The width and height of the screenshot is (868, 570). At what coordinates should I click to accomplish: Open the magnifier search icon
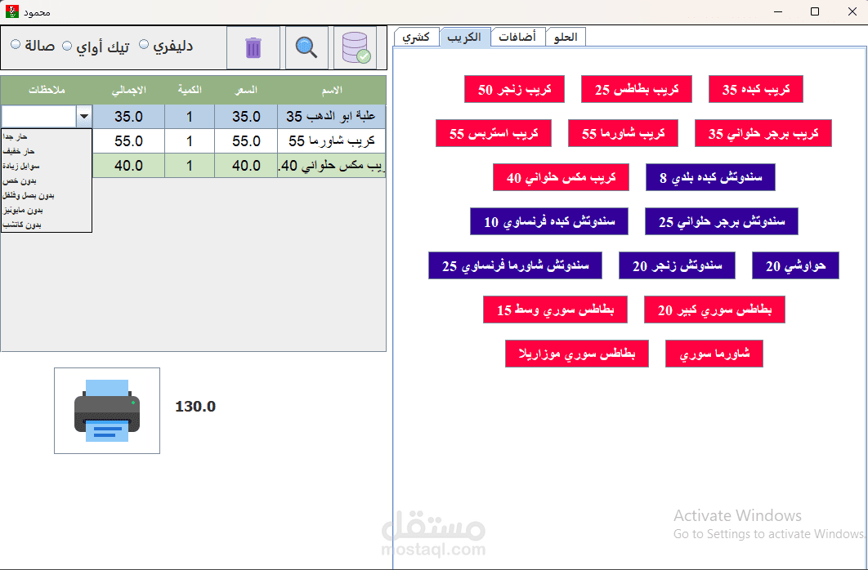coord(306,48)
